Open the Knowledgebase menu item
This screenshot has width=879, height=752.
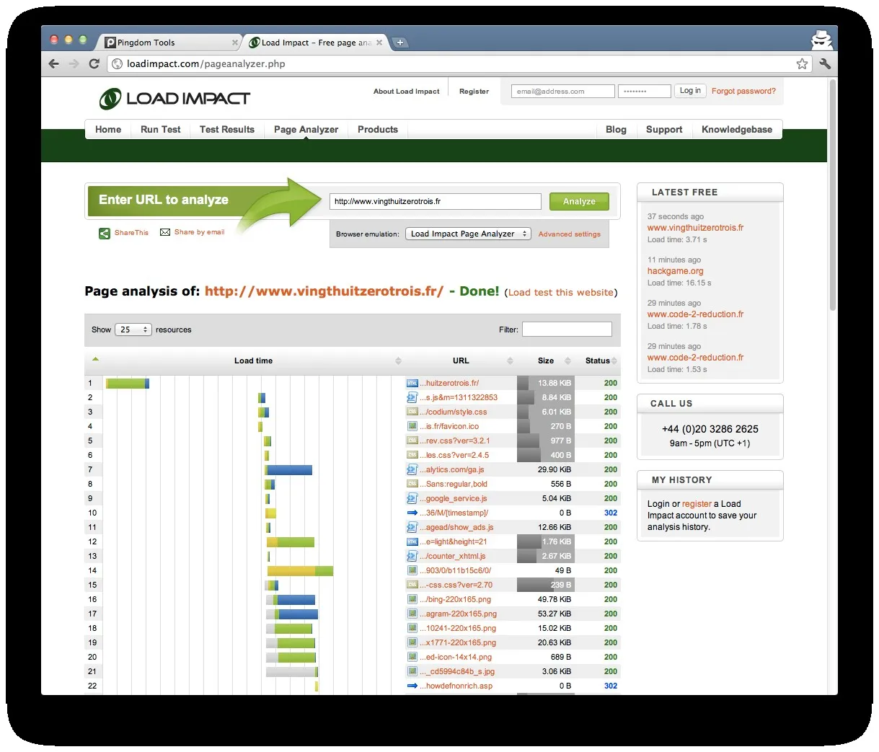click(737, 130)
